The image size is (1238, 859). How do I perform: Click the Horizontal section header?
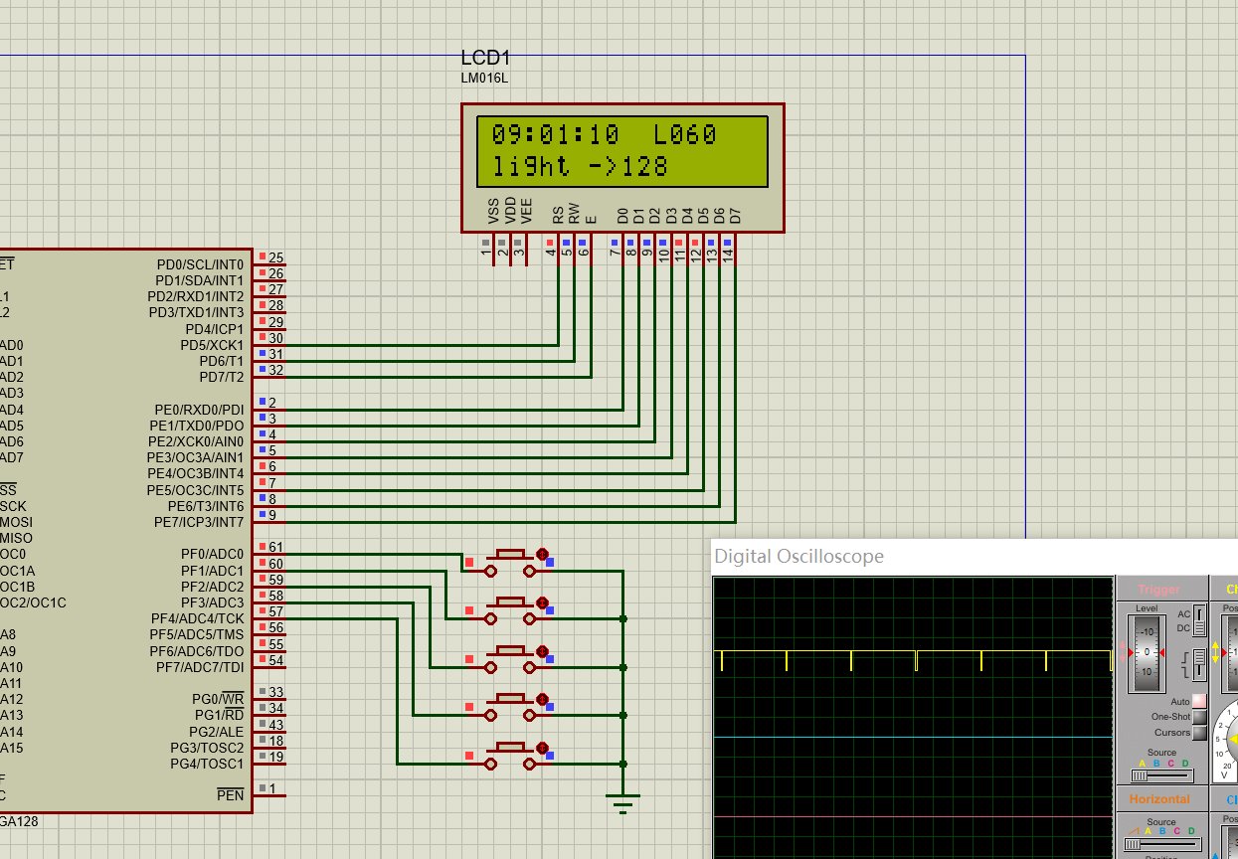(1159, 799)
